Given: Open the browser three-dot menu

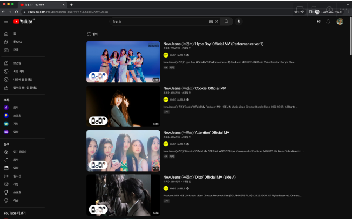Looking at the screenshot, I should click(x=348, y=12).
